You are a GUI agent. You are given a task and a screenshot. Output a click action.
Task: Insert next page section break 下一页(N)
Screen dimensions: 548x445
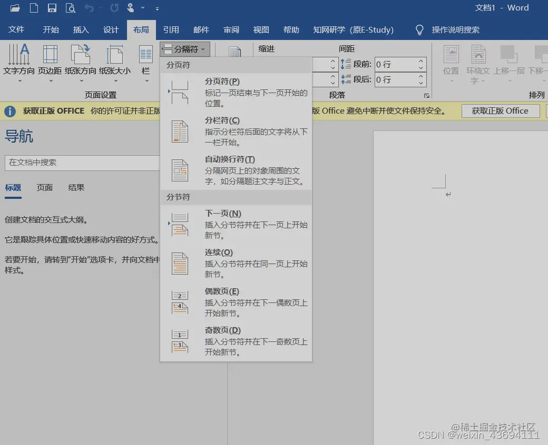point(236,225)
